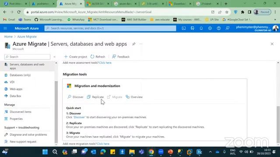The height and width of the screenshot is (157, 280).
Task: Go to Azure Migrate breadcrumb
Action: tap(27, 37)
